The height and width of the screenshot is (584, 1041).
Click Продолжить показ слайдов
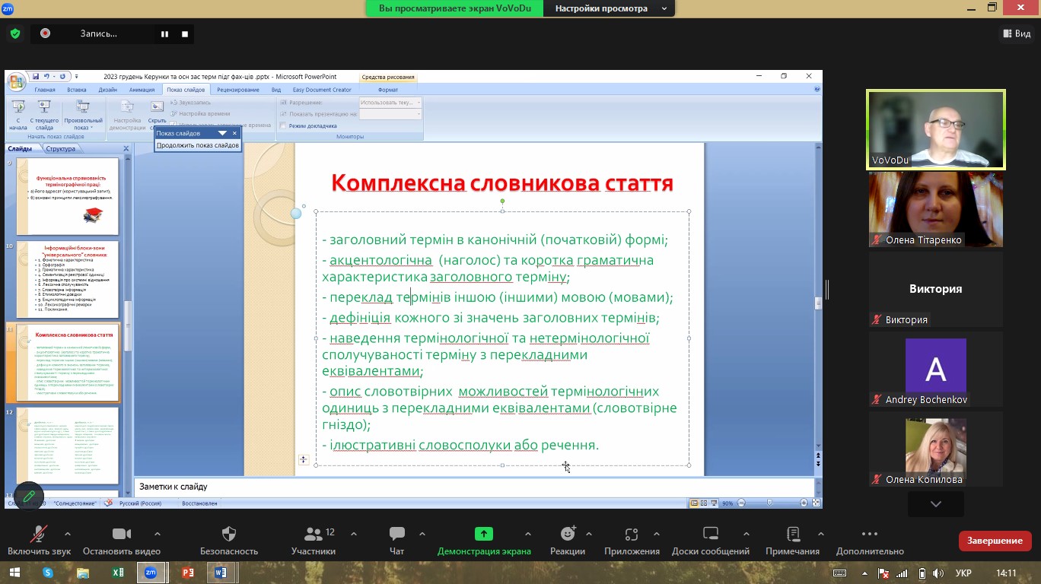(x=198, y=145)
